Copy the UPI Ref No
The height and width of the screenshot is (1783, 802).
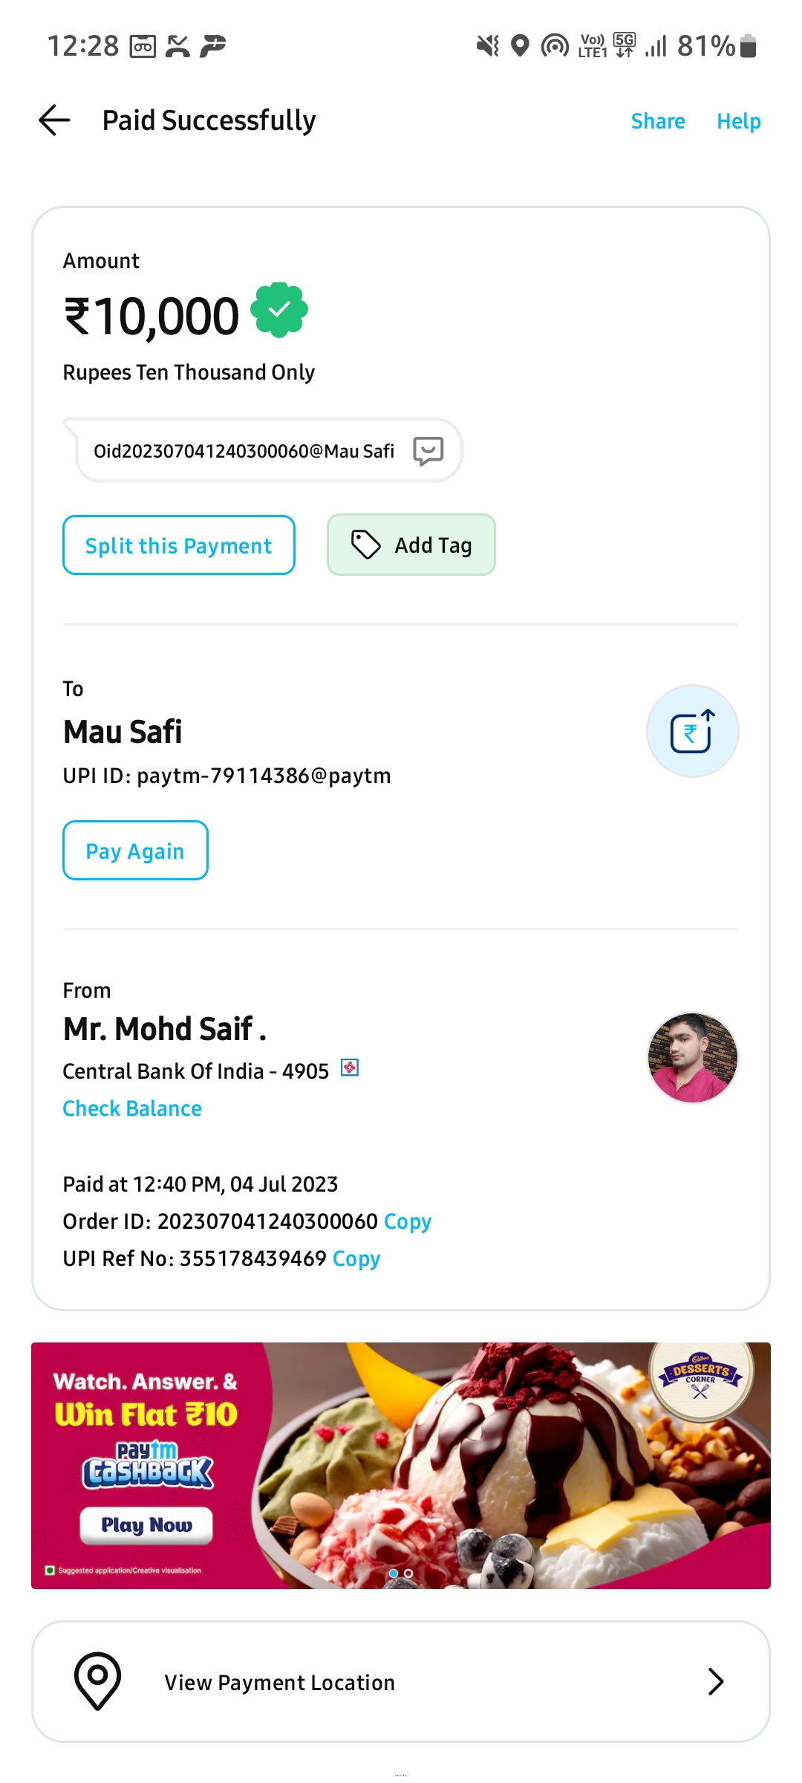(x=356, y=1259)
